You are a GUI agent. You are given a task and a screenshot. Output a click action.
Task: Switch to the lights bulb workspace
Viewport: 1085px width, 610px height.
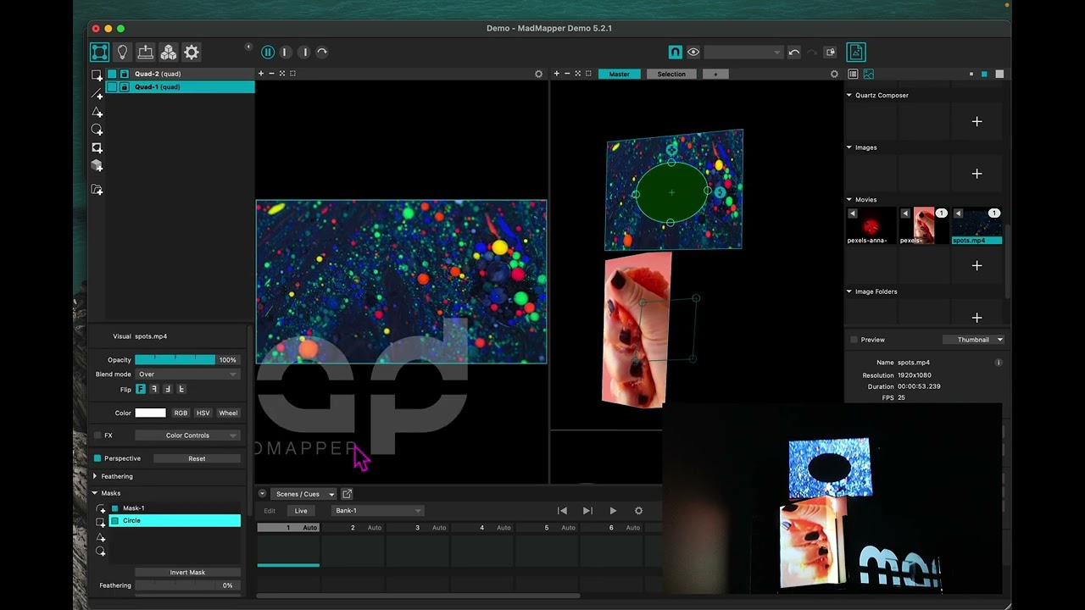point(123,53)
